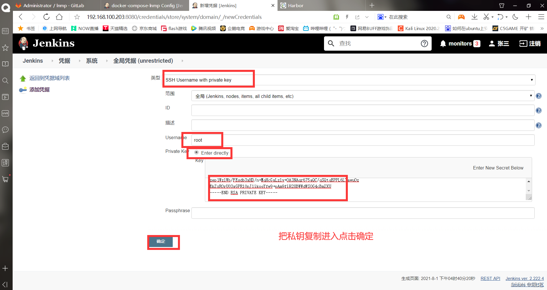Click the game controller toolbar icon
Screen dimensions: 547x290
click(461, 17)
